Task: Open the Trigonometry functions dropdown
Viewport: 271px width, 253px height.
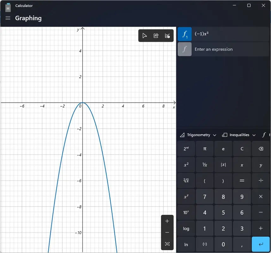Action: point(198,135)
